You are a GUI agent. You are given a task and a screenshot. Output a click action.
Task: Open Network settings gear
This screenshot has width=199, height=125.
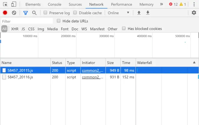194,13
